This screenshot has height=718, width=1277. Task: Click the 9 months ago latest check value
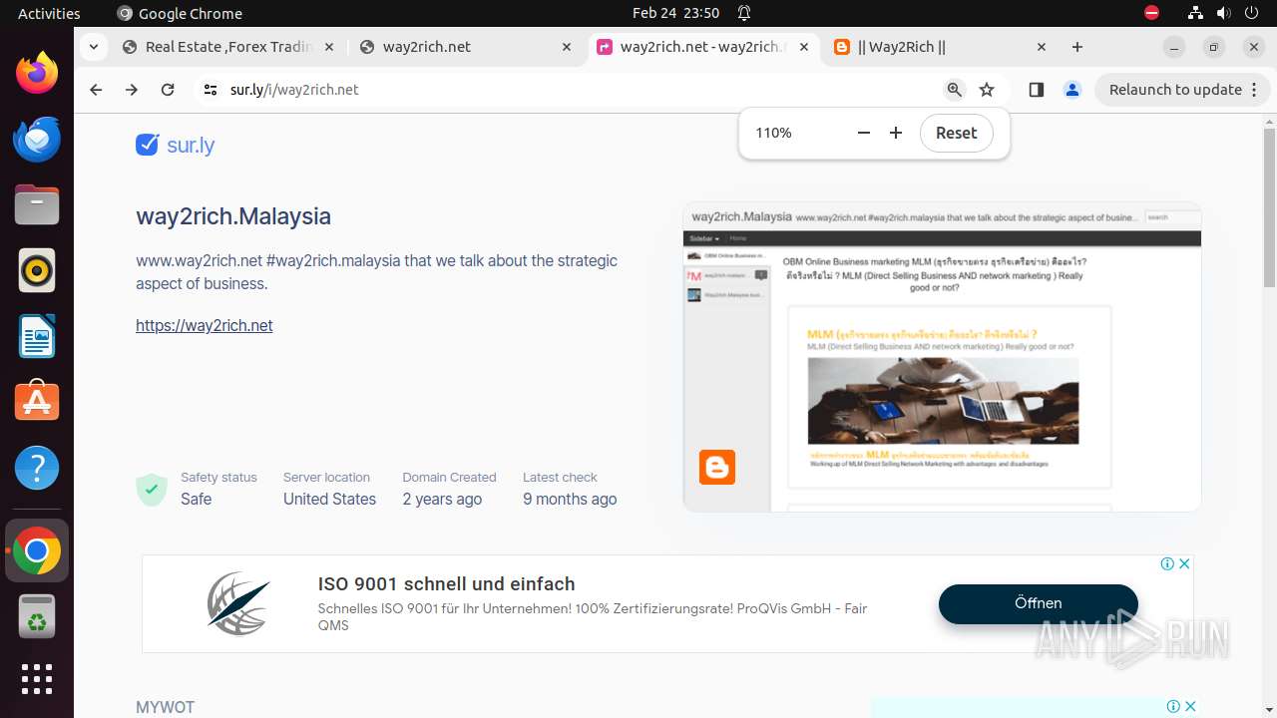[570, 499]
